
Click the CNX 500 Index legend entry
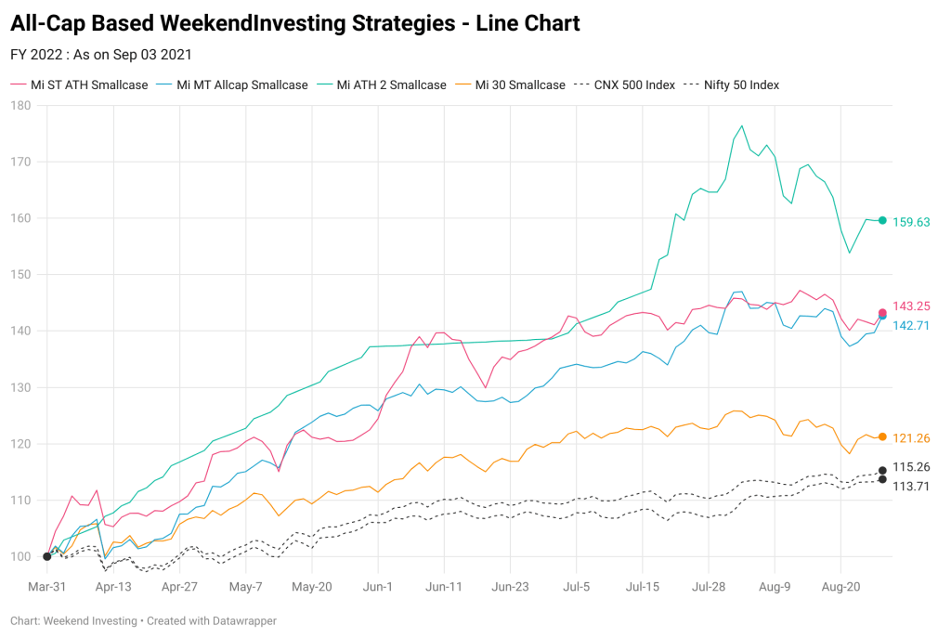(x=624, y=85)
